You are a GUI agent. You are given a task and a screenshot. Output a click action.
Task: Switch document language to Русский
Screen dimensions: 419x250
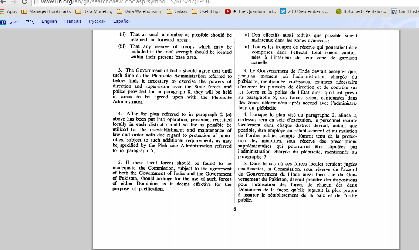click(97, 21)
